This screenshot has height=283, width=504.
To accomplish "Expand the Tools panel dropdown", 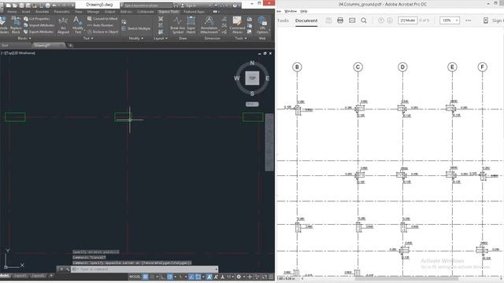I will [x=241, y=39].
